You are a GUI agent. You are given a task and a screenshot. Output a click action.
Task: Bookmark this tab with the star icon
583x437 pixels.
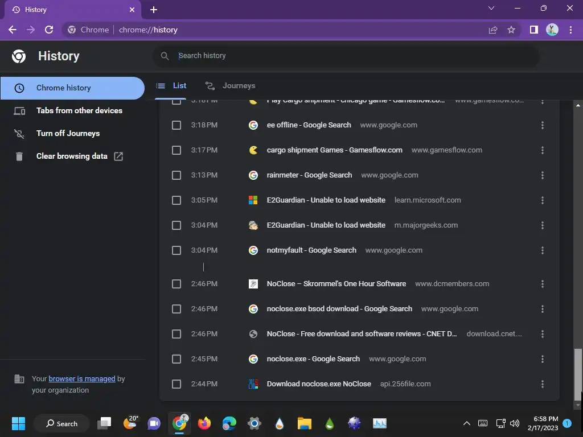click(x=511, y=30)
